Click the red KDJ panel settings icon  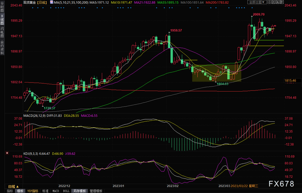(x=7, y=153)
